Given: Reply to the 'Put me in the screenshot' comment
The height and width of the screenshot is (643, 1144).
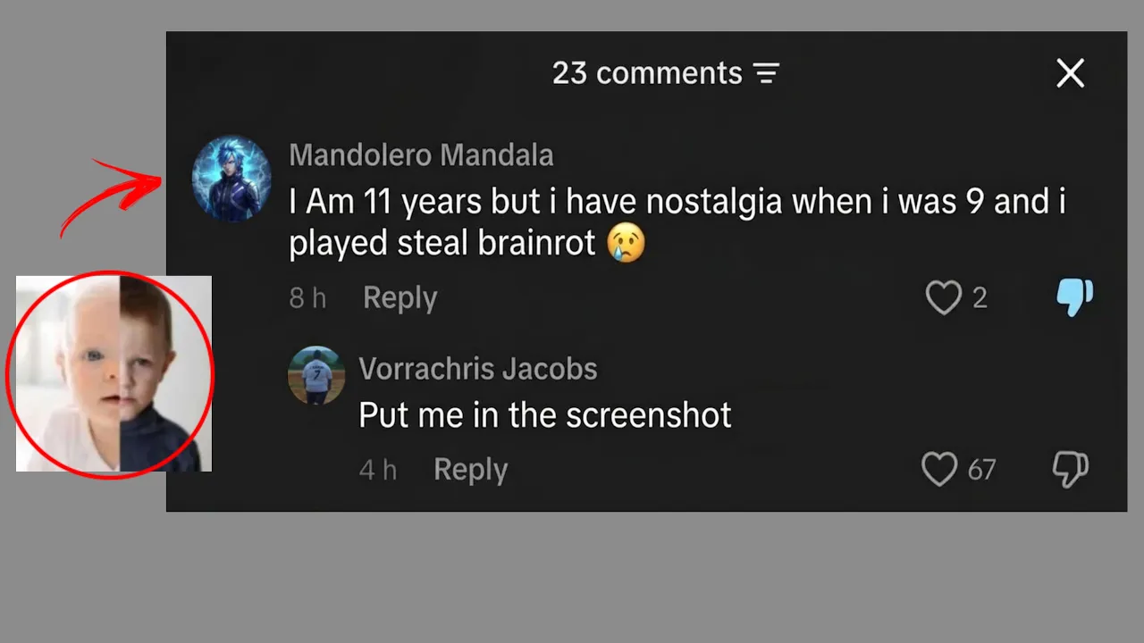Looking at the screenshot, I should click(470, 470).
